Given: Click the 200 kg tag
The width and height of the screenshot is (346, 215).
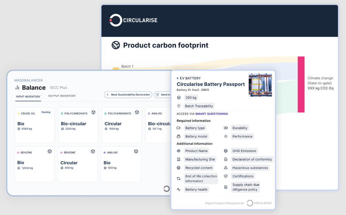Looking at the screenshot, I should 191,97.
